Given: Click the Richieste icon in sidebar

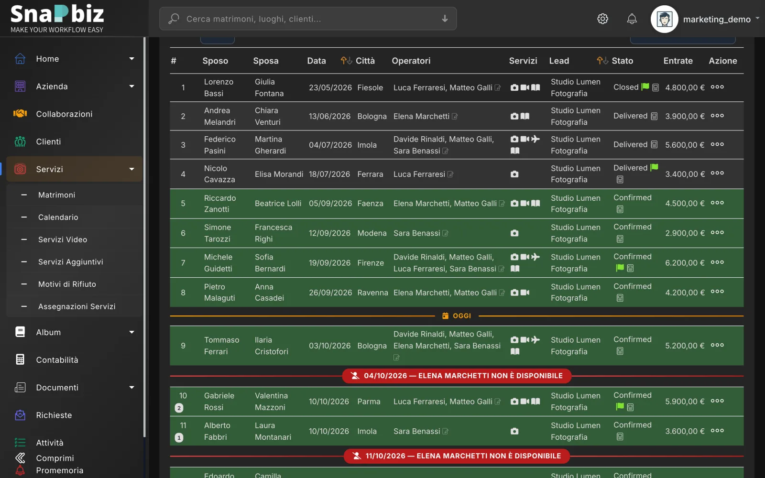Looking at the screenshot, I should pyautogui.click(x=20, y=415).
